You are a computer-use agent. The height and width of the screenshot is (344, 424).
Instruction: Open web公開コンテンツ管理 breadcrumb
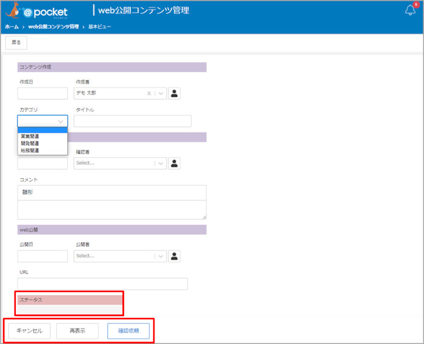[53, 27]
